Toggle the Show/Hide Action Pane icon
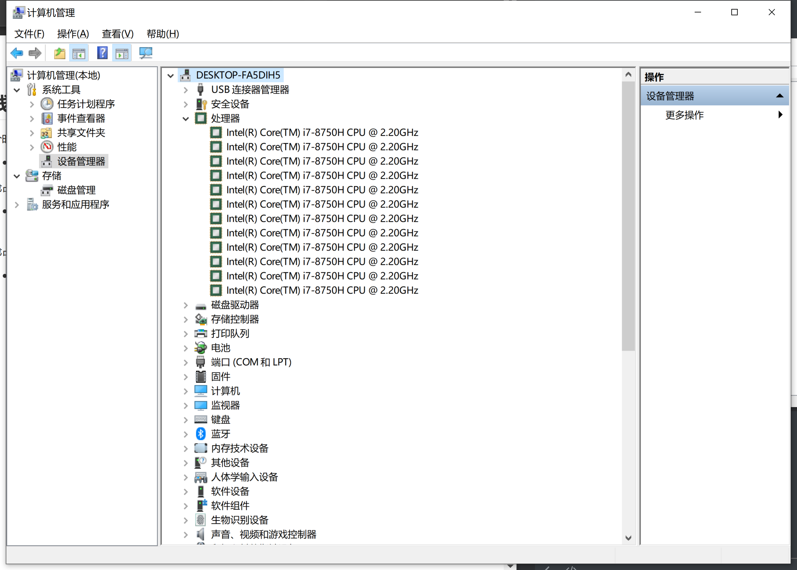This screenshot has width=797, height=570. [122, 53]
